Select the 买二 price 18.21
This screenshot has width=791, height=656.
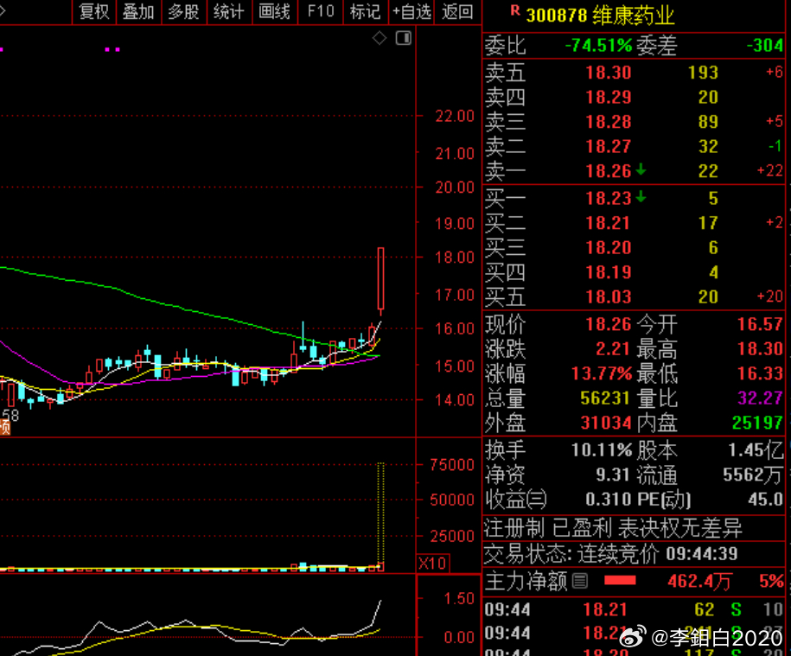point(609,223)
